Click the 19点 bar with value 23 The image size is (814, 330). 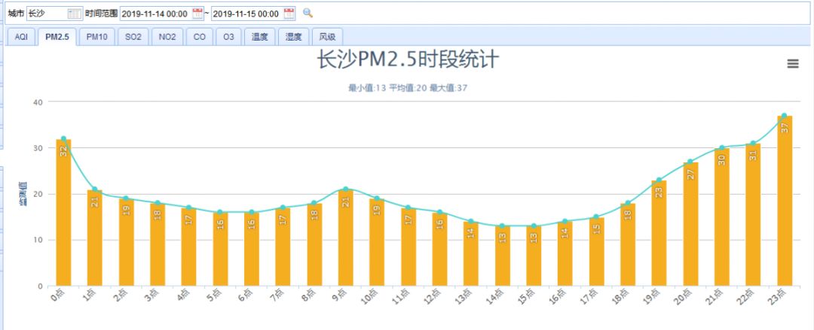659,233
